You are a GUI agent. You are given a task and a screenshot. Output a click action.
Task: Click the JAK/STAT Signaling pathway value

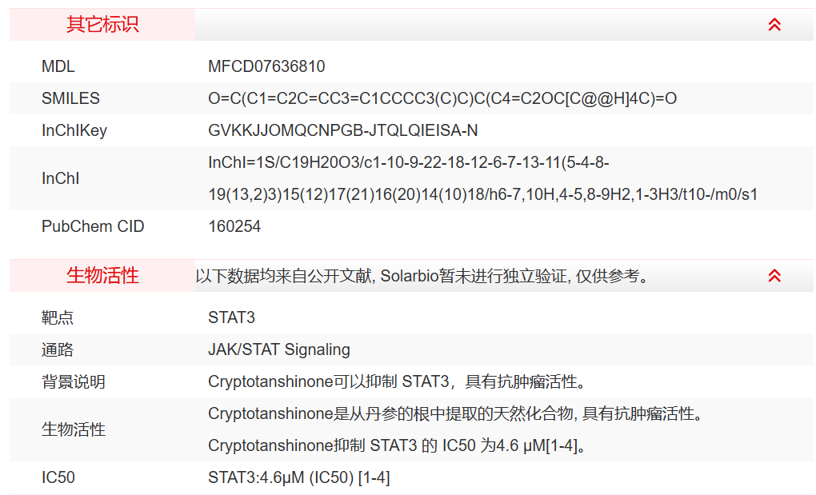click(279, 349)
